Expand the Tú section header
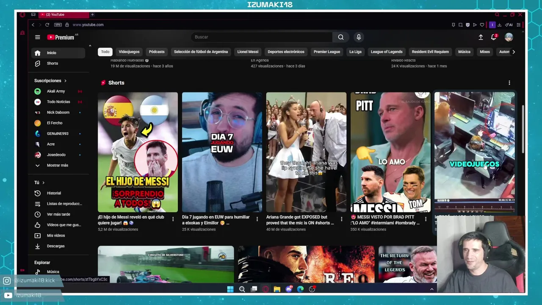542x305 pixels. (x=39, y=183)
